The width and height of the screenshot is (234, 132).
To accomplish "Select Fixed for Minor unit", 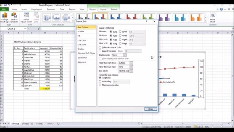I will click(x=120, y=44).
